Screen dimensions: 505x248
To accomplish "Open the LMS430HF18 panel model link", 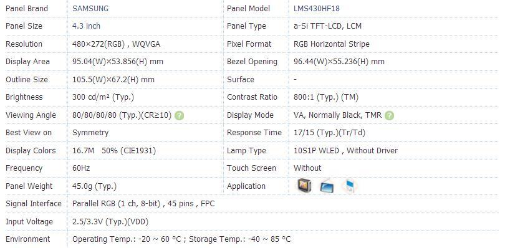I will [316, 9].
